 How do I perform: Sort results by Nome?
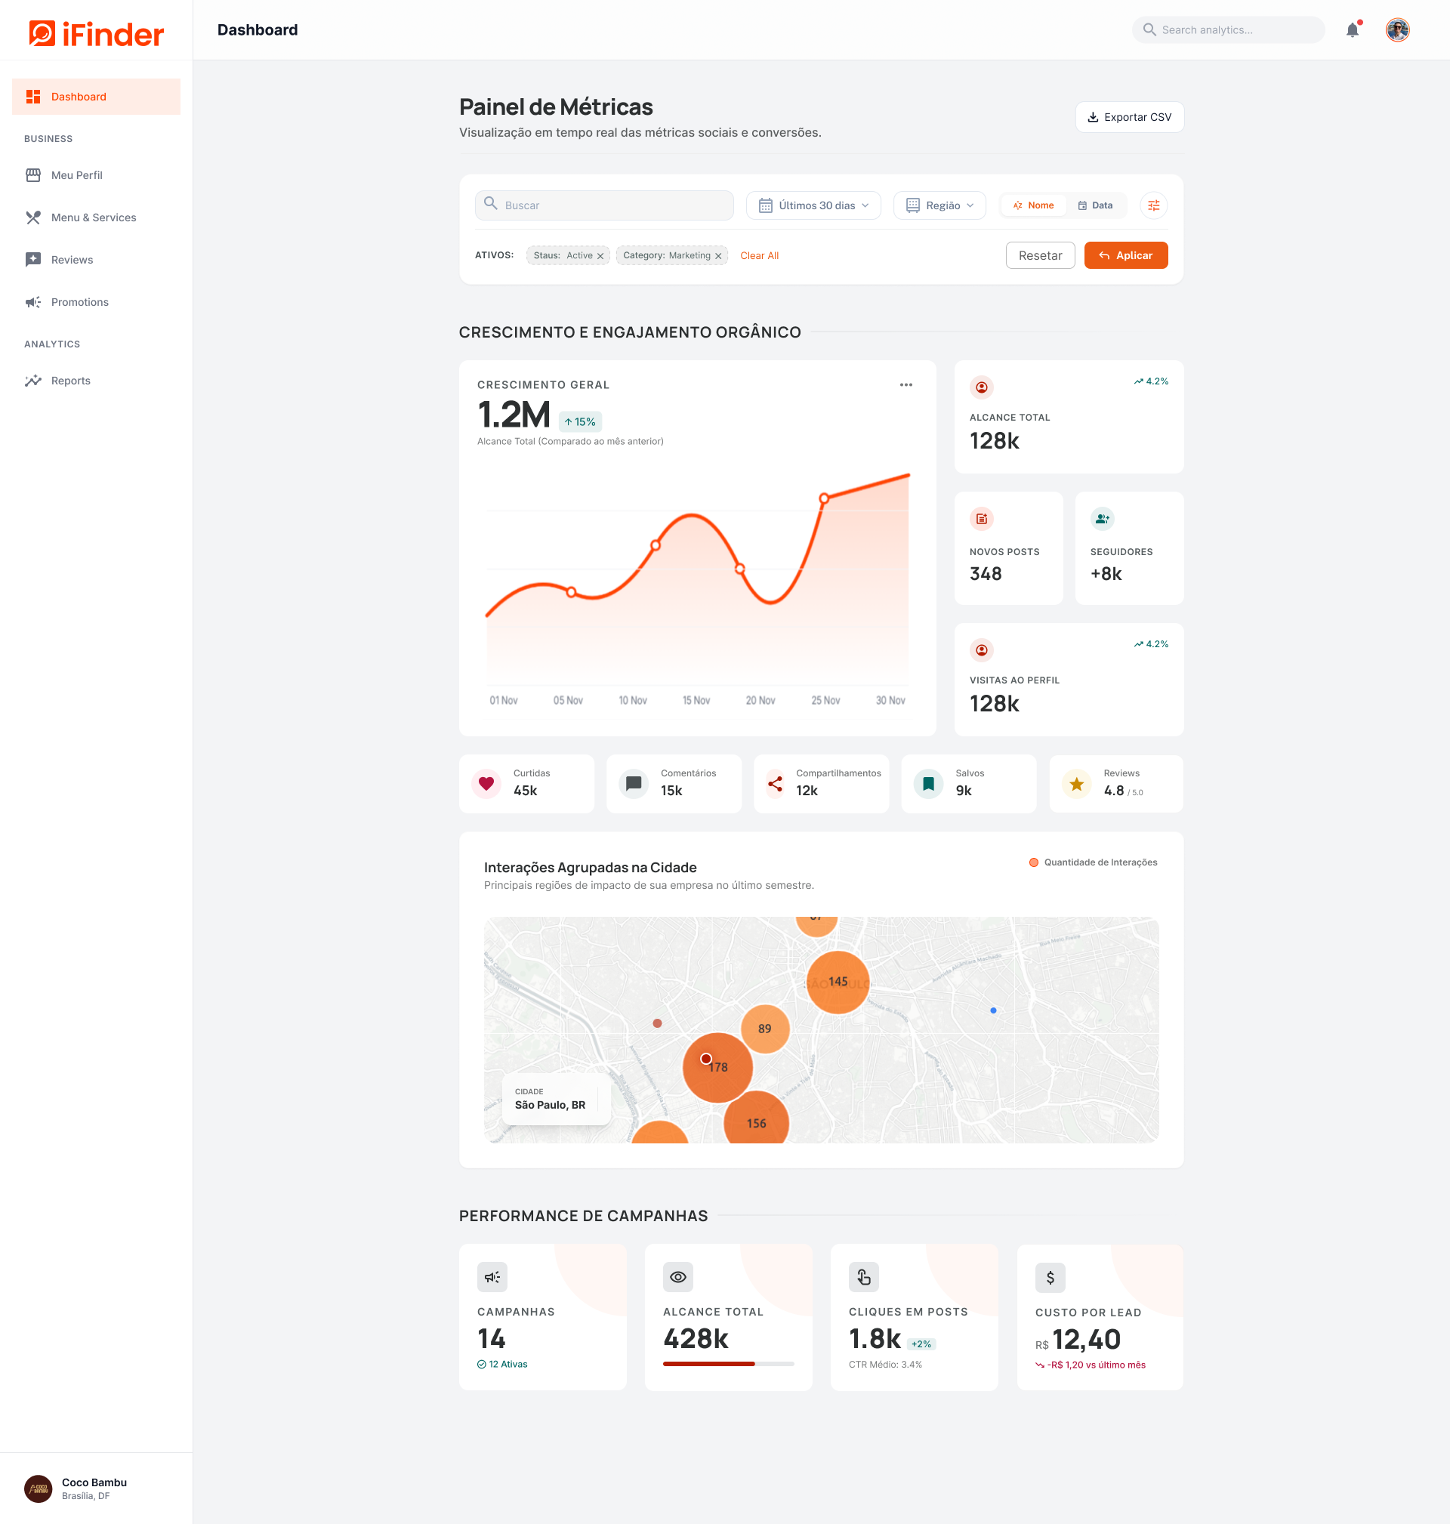click(1033, 205)
